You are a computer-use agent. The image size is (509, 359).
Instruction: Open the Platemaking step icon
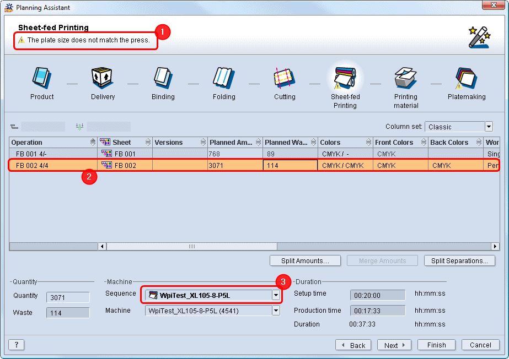466,78
